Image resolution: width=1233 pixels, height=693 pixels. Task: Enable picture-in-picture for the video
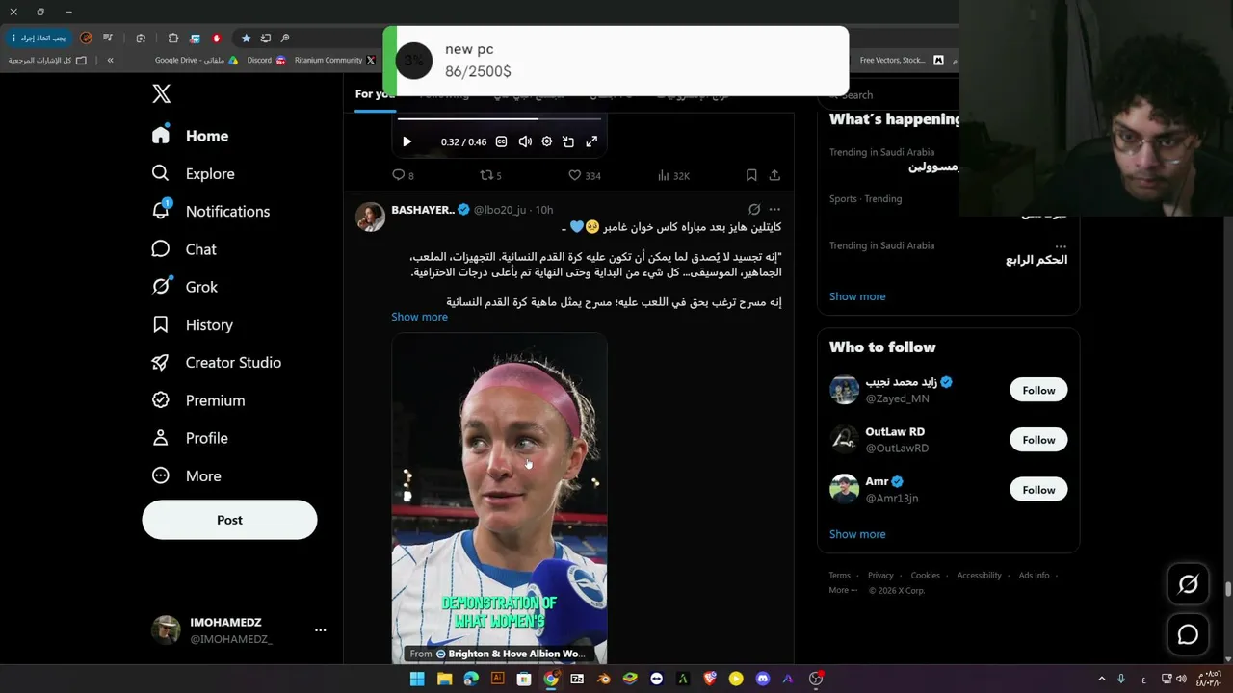568,141
